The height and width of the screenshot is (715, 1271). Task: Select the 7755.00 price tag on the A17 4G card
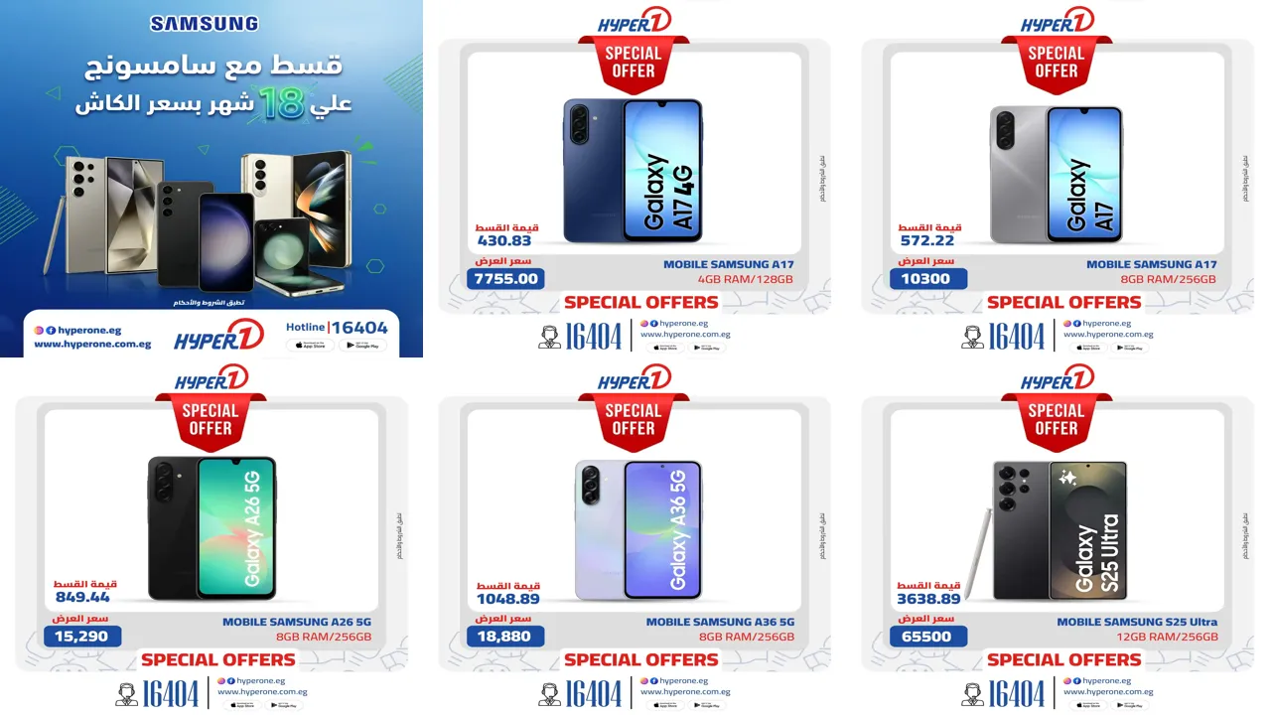tap(506, 279)
